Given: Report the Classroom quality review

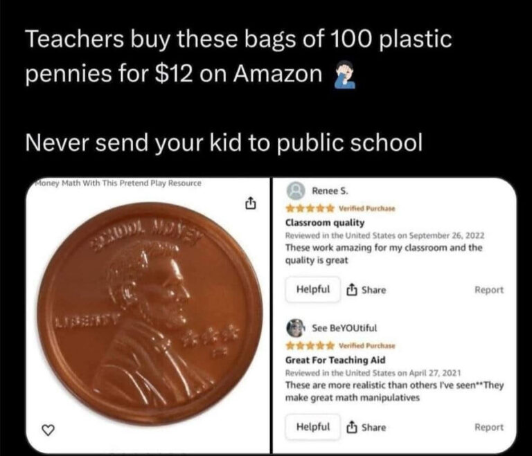Looking at the screenshot, I should pos(489,290).
